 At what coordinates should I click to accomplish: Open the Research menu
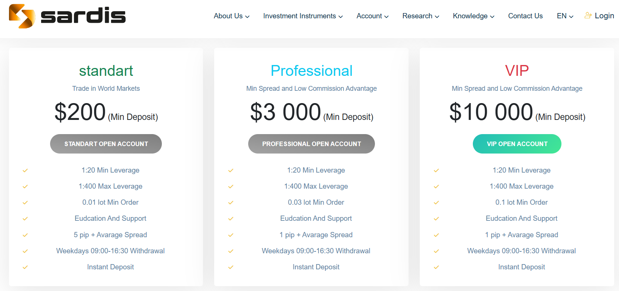pos(421,16)
